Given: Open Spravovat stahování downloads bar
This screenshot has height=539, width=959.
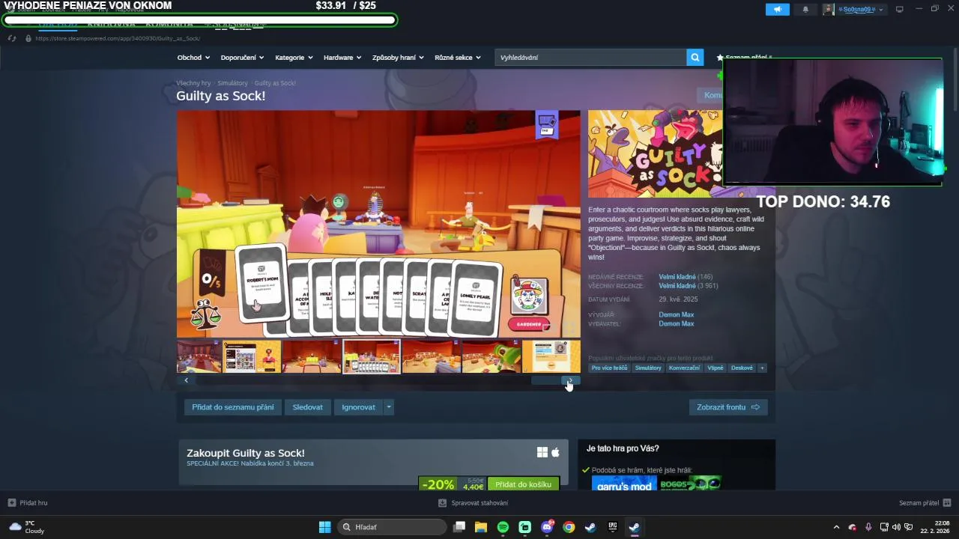Looking at the screenshot, I should coord(474,503).
